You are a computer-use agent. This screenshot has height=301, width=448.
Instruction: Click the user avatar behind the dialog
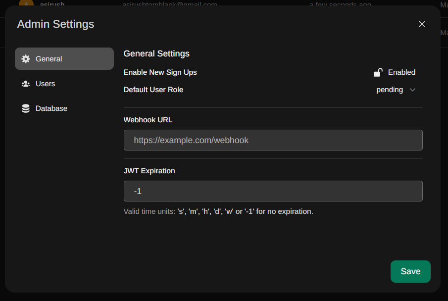pos(26,3)
